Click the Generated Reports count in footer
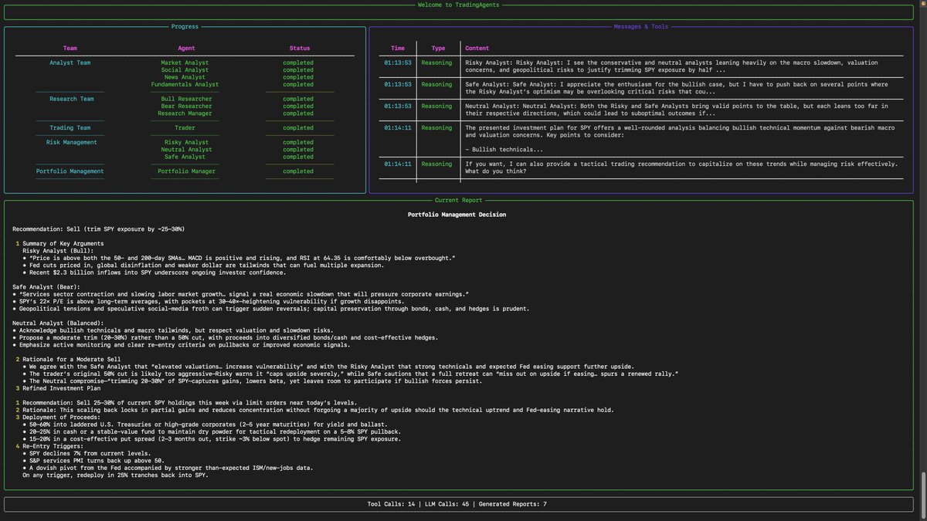This screenshot has height=521, width=927. (513, 504)
